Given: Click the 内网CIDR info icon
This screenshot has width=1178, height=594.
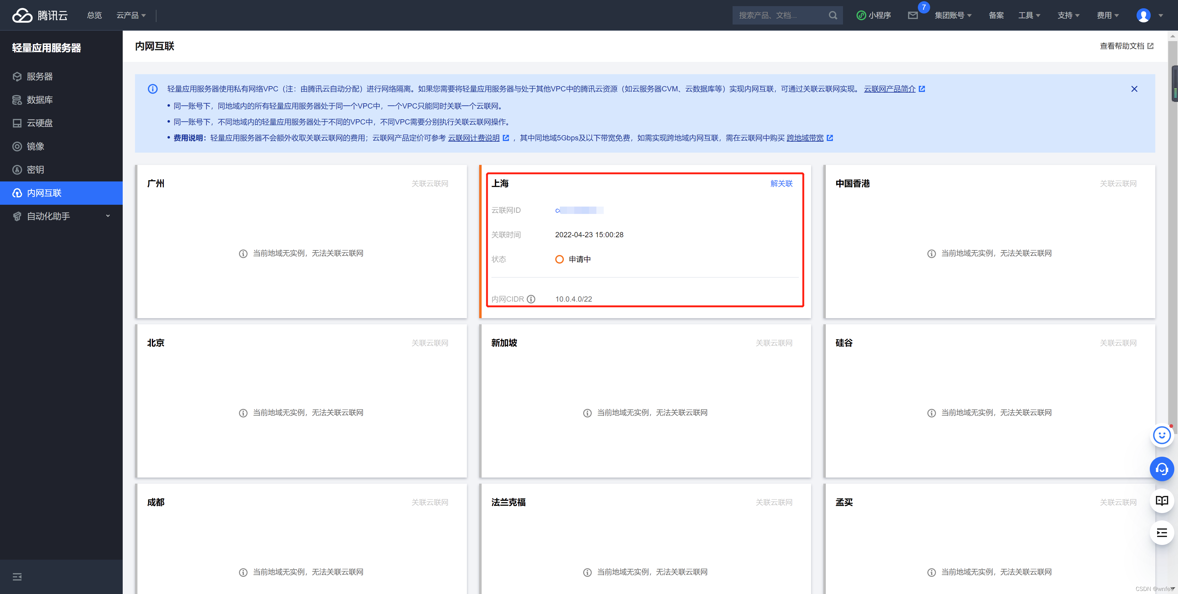Looking at the screenshot, I should (x=531, y=299).
